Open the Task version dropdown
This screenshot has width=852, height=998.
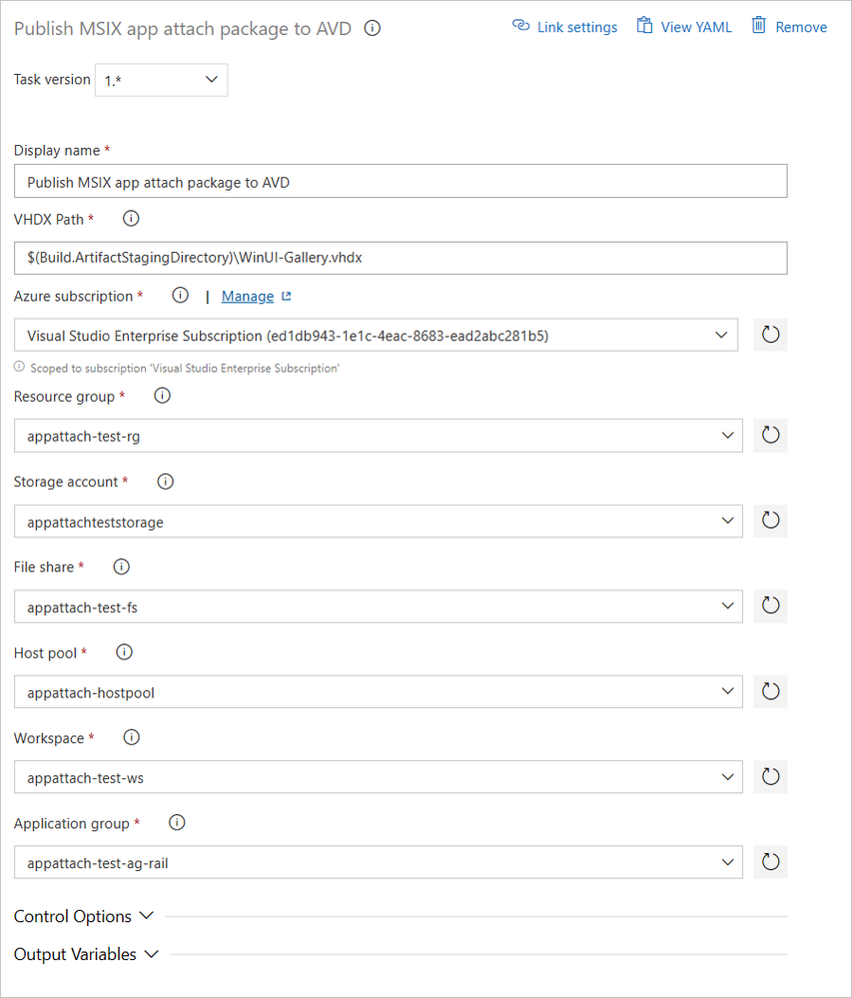161,80
